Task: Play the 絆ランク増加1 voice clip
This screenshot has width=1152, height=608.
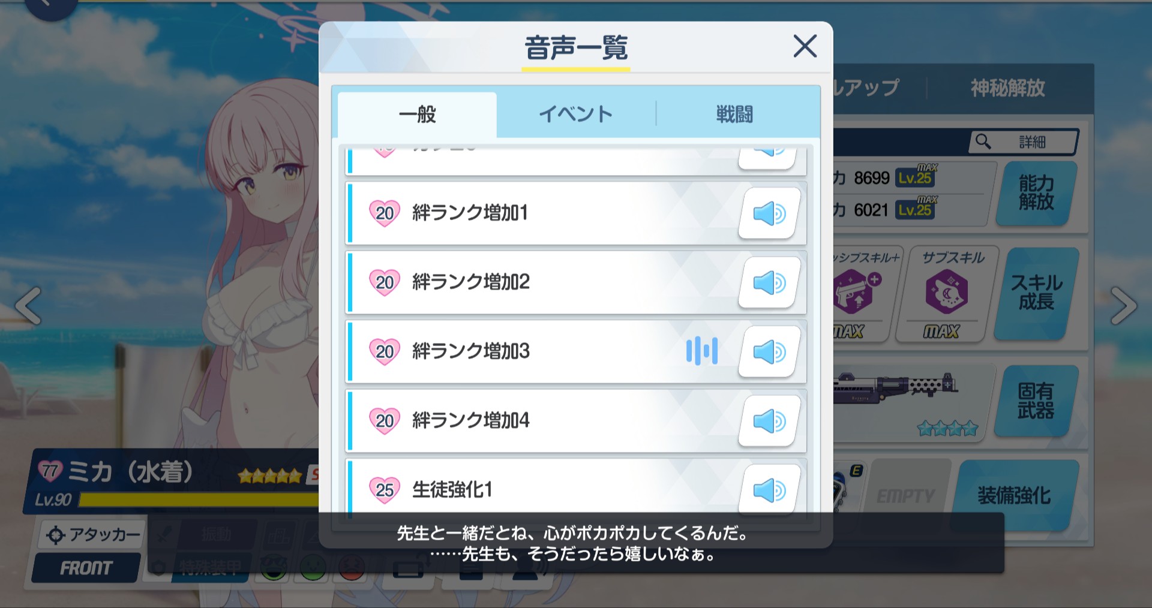Action: (769, 213)
